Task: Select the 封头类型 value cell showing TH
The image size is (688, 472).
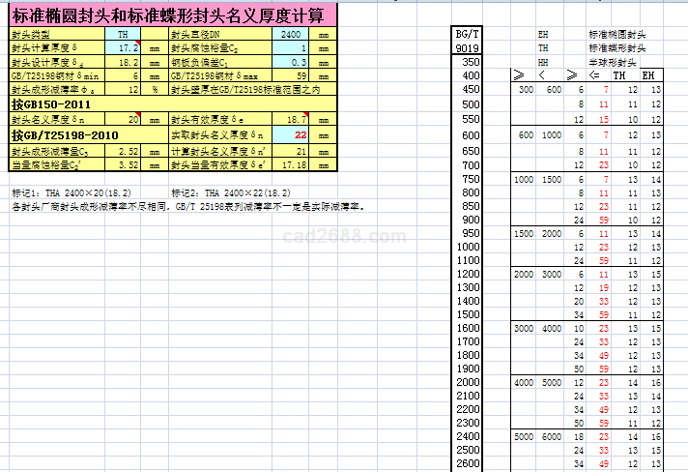Action: [123, 34]
